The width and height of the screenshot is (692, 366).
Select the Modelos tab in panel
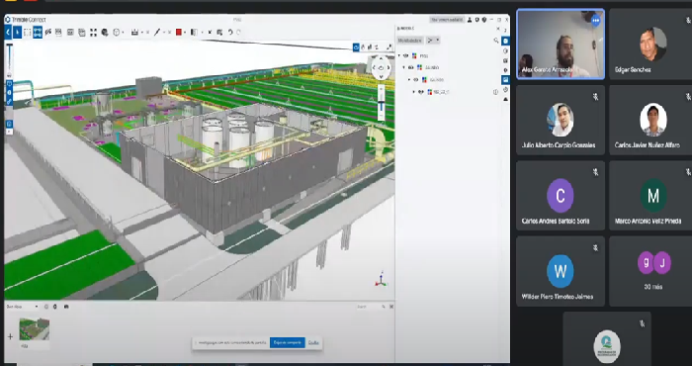410,41
